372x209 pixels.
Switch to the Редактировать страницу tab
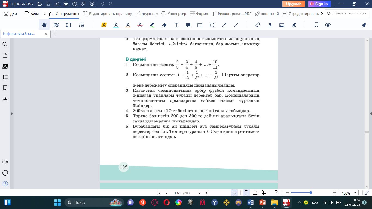107,14
